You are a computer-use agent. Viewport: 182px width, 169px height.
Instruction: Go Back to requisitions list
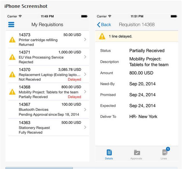104,25
